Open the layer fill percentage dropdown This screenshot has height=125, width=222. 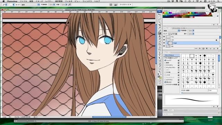click(x=193, y=34)
